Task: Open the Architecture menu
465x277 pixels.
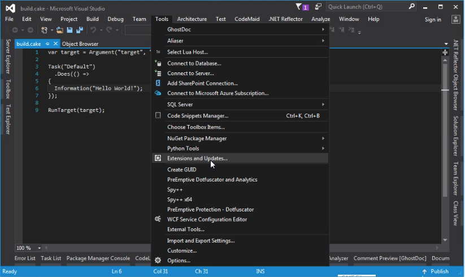Action: [192, 19]
